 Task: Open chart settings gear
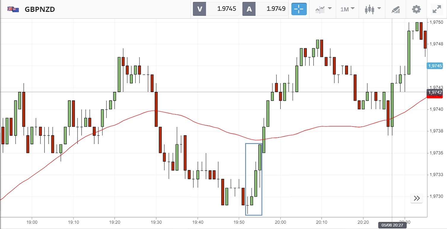point(416,9)
